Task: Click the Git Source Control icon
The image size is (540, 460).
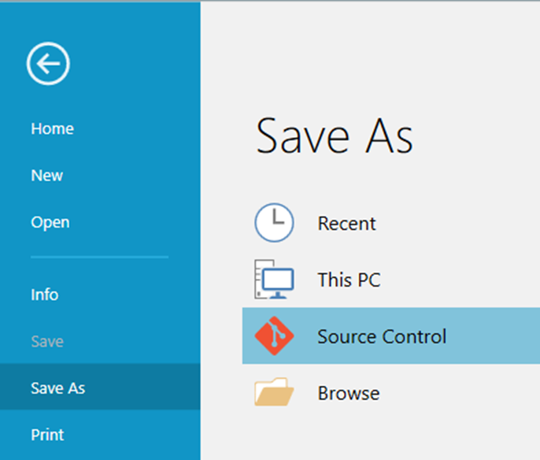Action: tap(274, 336)
